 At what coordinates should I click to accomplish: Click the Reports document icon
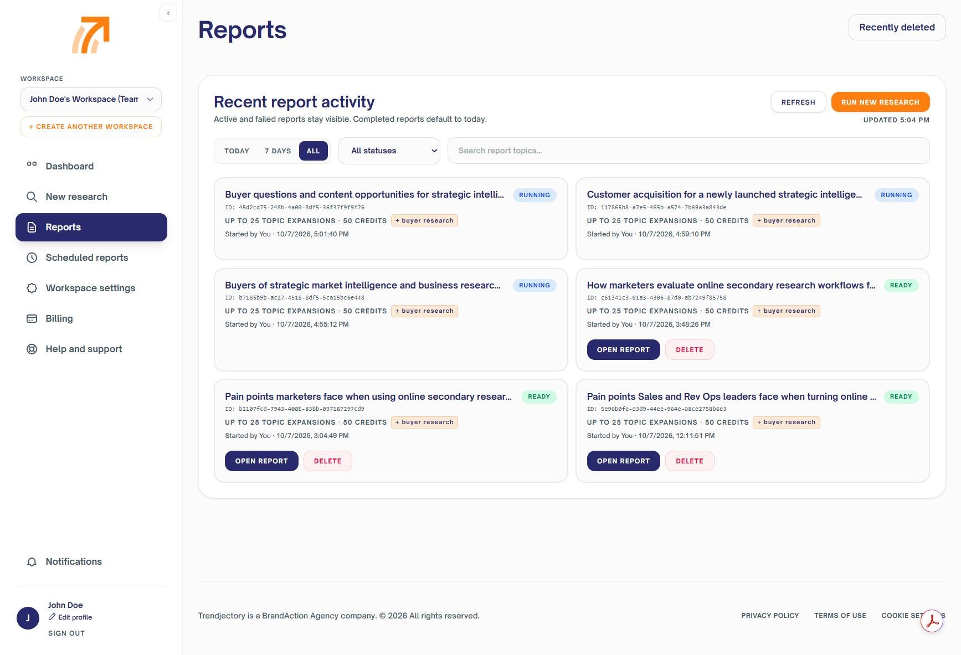(x=32, y=227)
